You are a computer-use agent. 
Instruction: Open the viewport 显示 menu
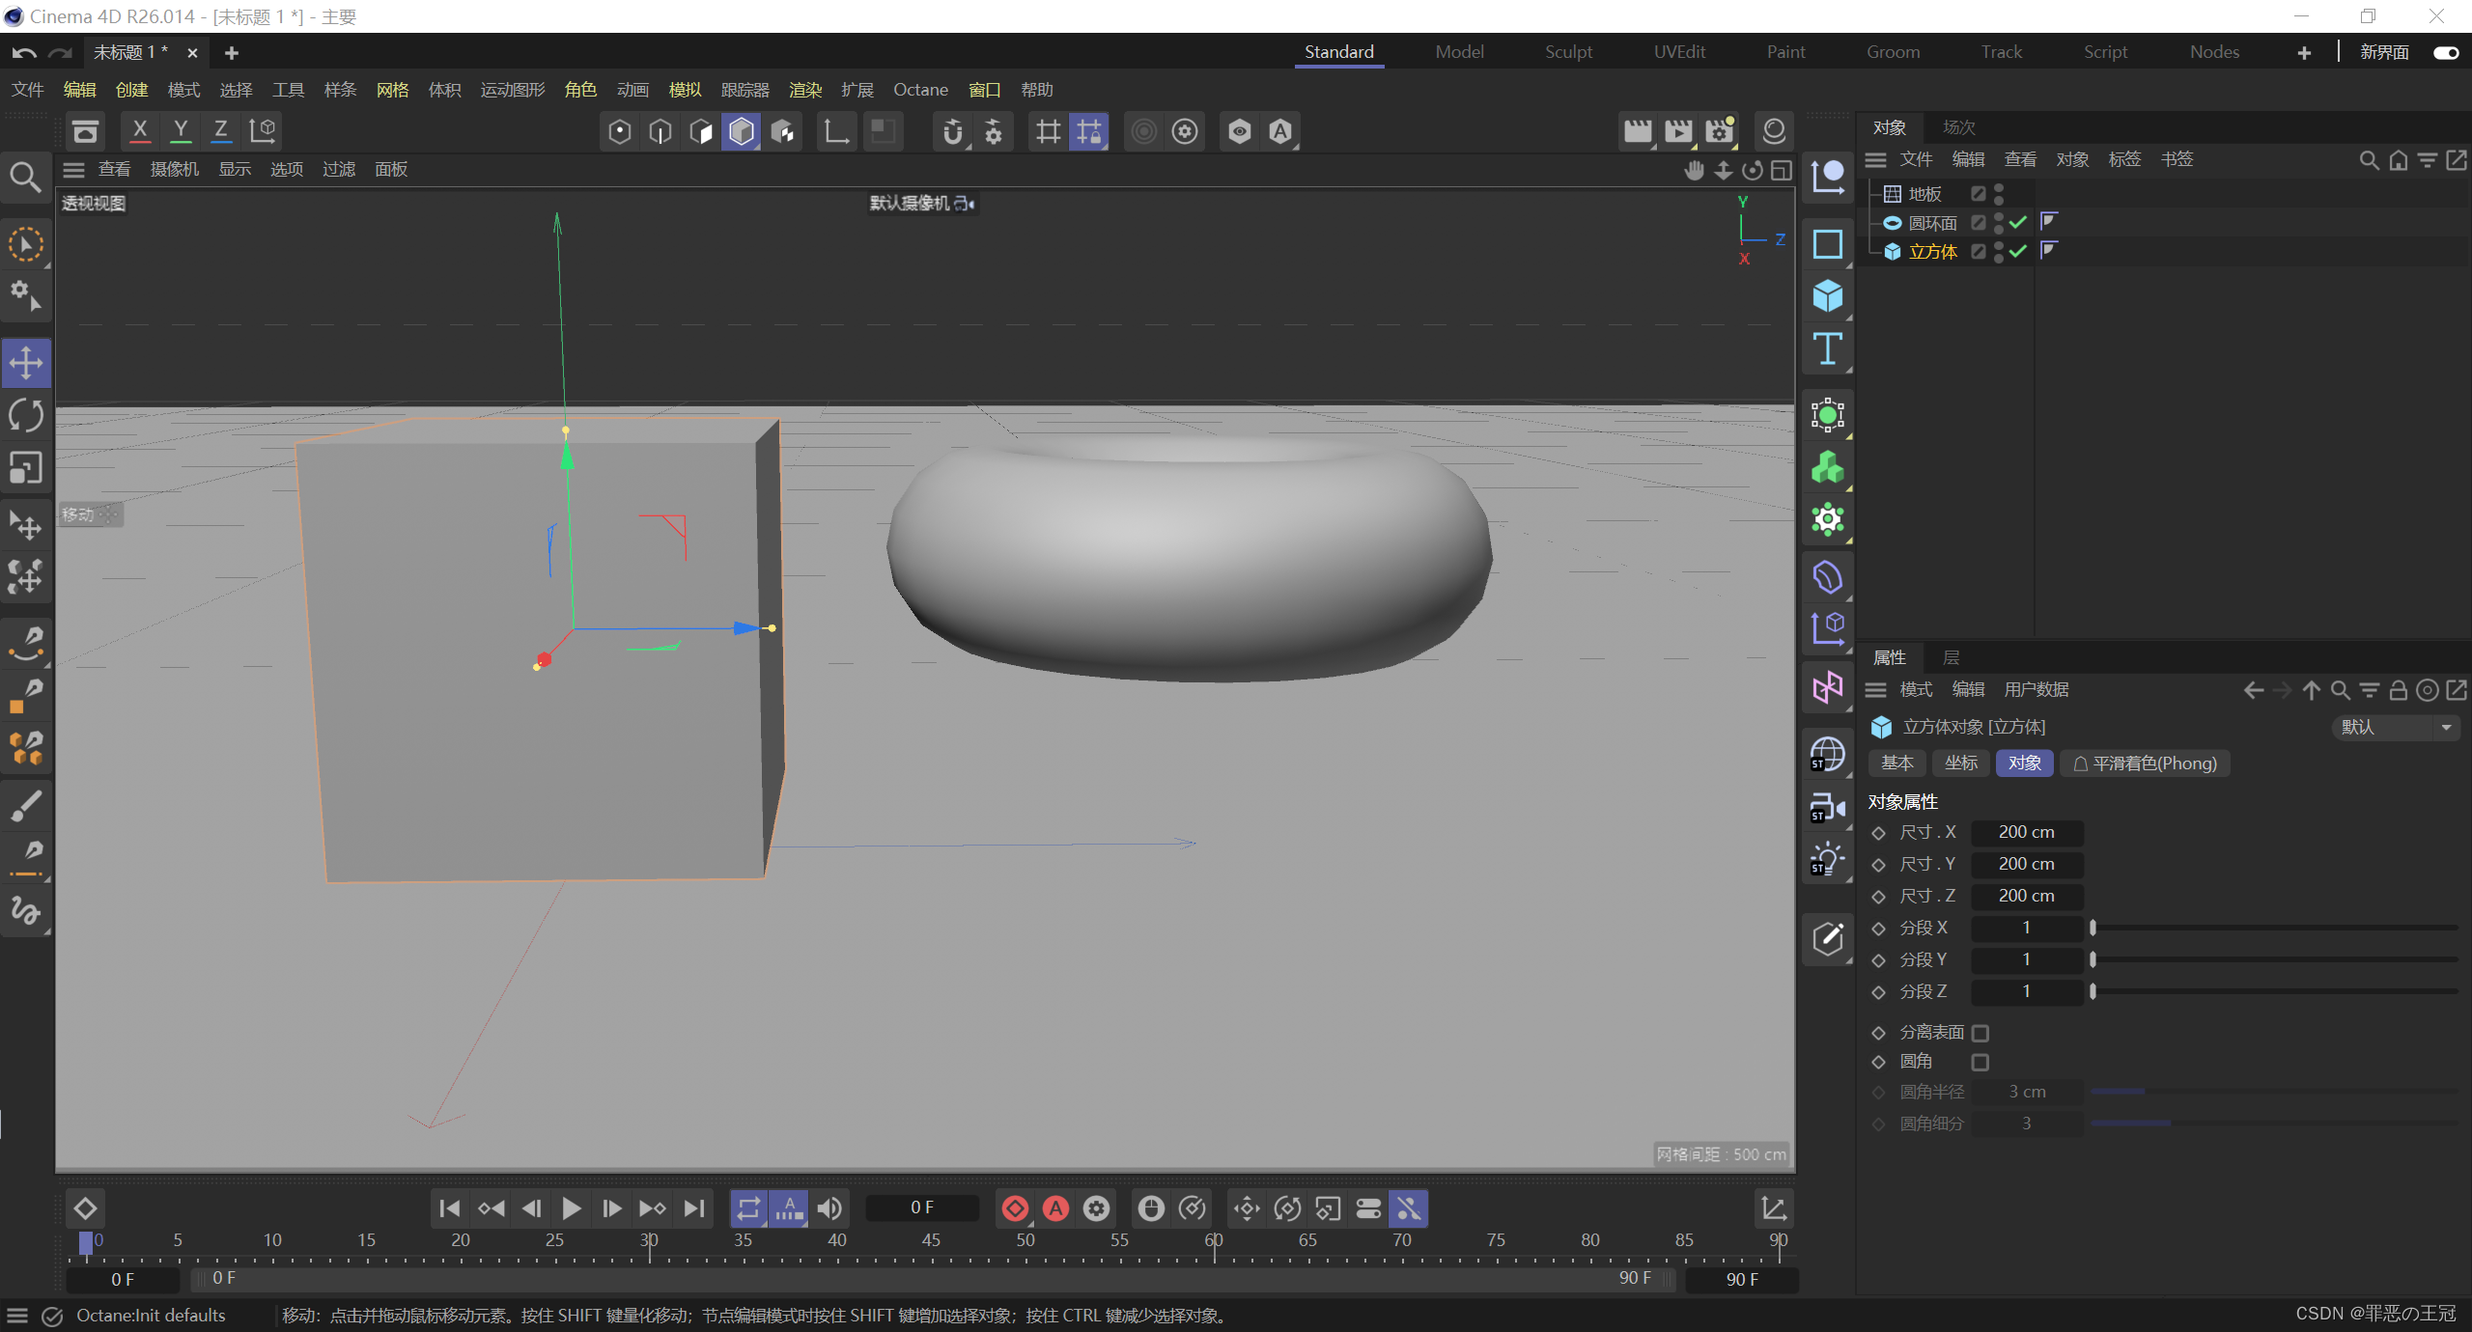235,169
